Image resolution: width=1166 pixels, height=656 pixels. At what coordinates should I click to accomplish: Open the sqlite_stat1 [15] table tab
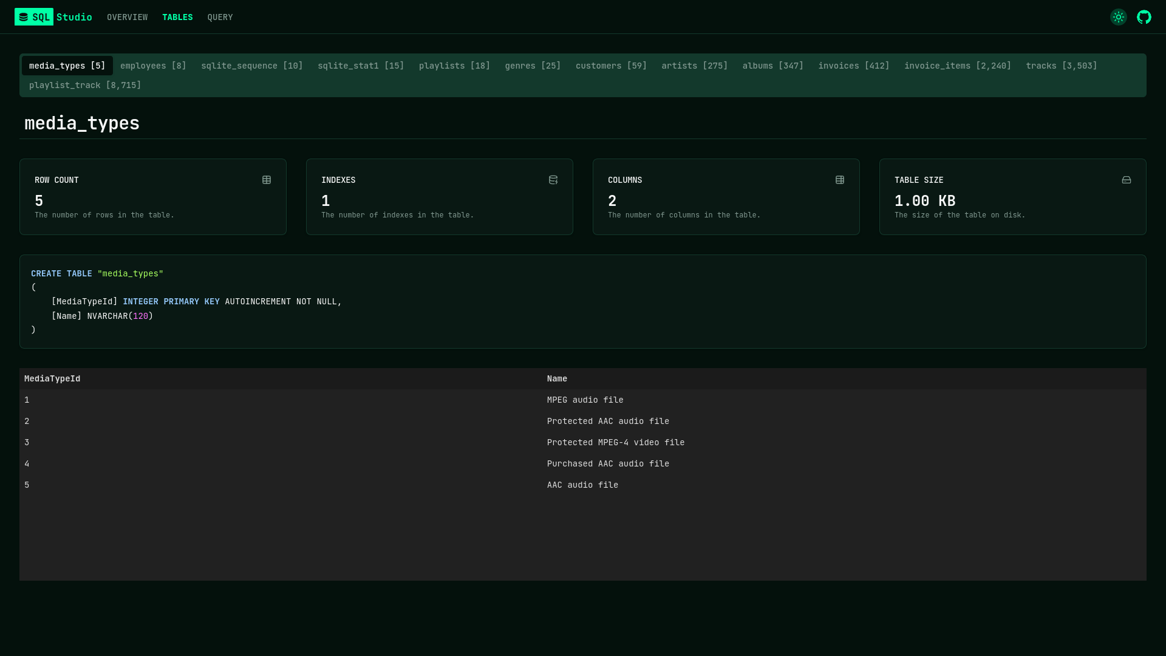coord(361,66)
